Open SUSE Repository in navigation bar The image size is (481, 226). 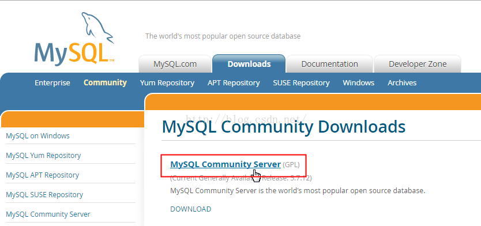(x=301, y=83)
